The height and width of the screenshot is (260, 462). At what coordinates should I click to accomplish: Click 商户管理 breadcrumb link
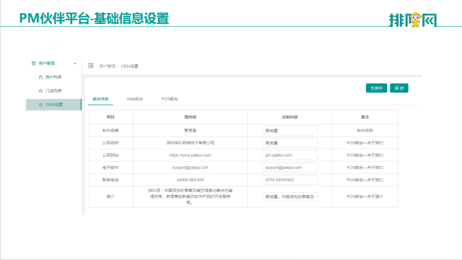click(107, 66)
